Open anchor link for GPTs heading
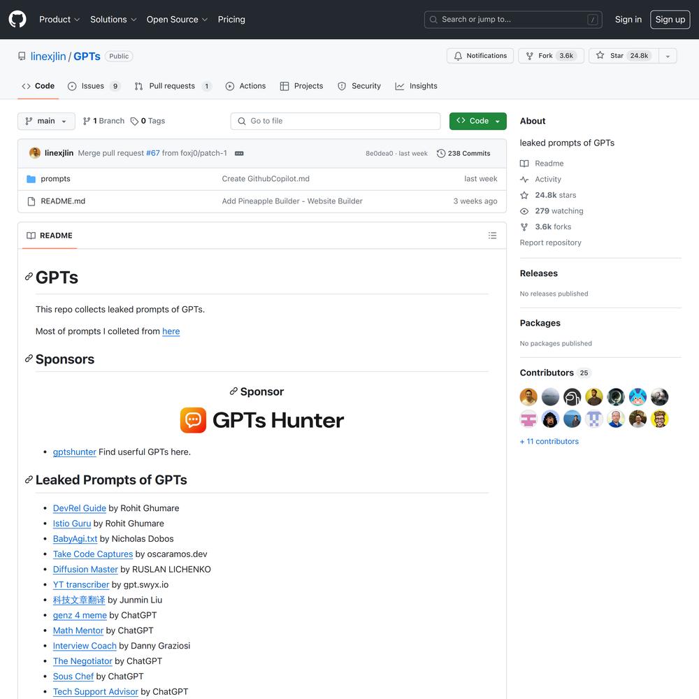Screen dimensions: 699x699 pyautogui.click(x=29, y=277)
